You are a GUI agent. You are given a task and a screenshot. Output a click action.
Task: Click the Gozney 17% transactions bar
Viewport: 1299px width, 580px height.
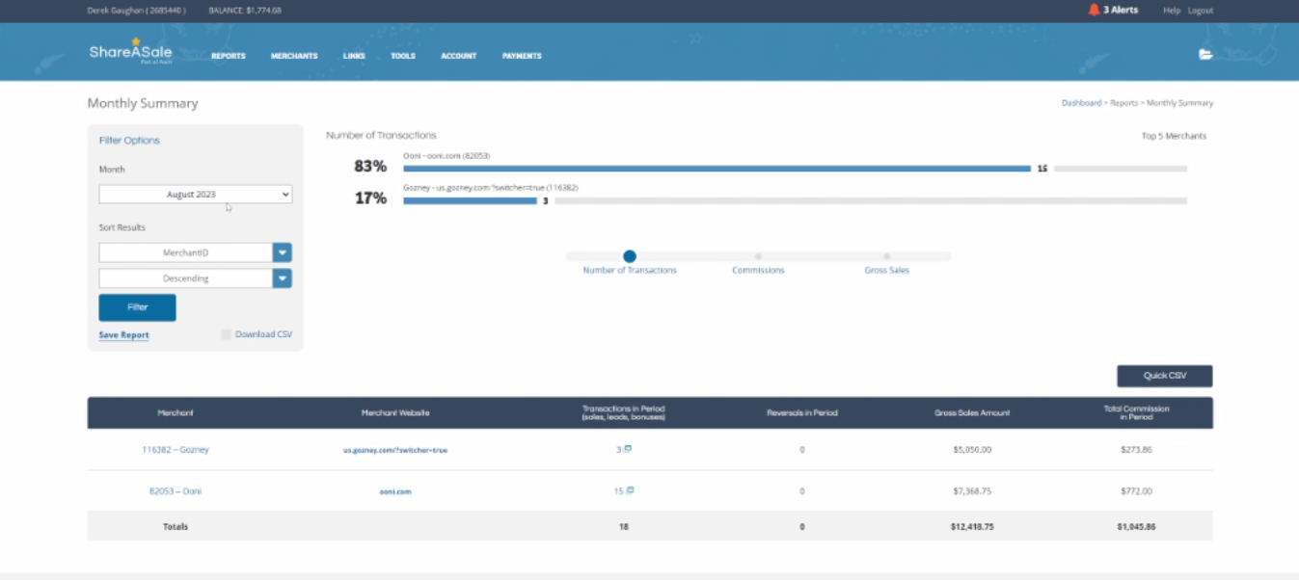(x=470, y=200)
